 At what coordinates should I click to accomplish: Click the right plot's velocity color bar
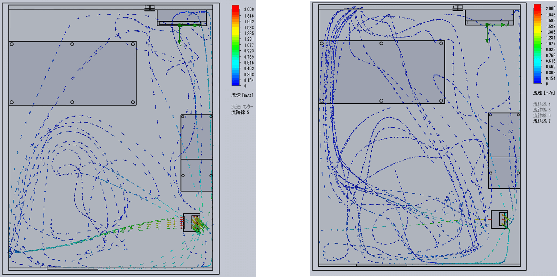click(537, 44)
